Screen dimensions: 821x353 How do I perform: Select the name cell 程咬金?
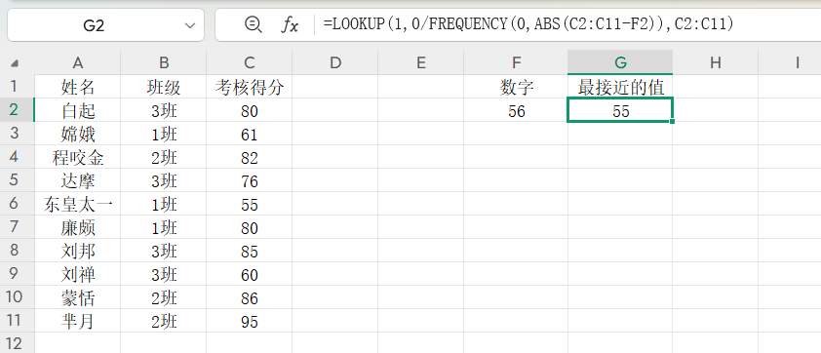click(x=77, y=157)
